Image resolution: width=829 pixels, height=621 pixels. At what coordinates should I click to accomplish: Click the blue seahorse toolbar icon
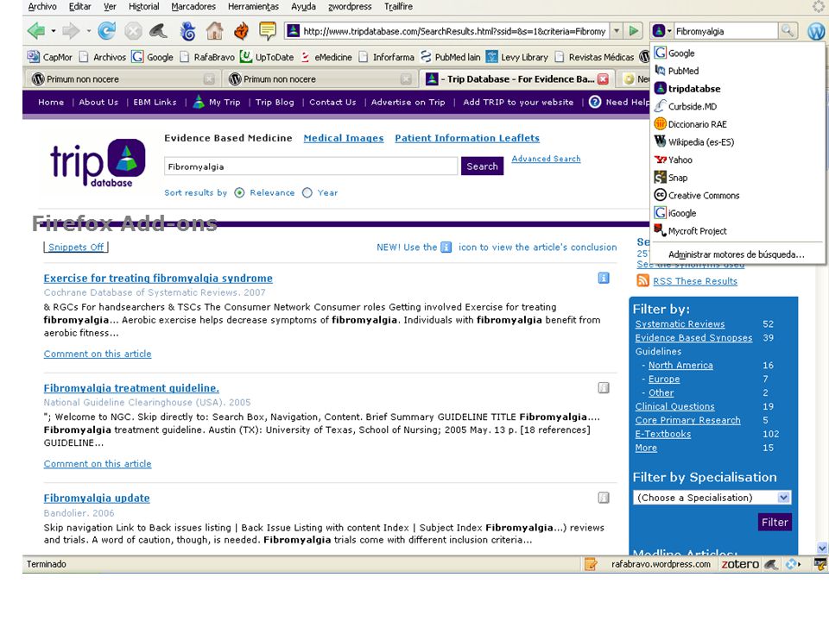coord(187,31)
